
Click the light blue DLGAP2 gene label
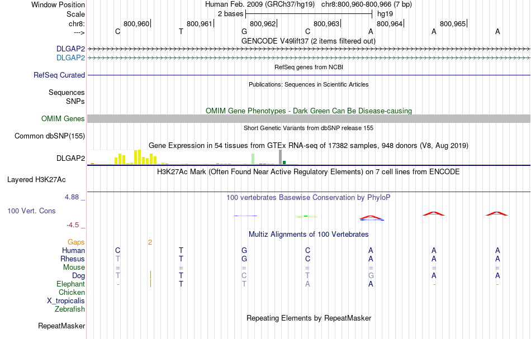(70, 58)
